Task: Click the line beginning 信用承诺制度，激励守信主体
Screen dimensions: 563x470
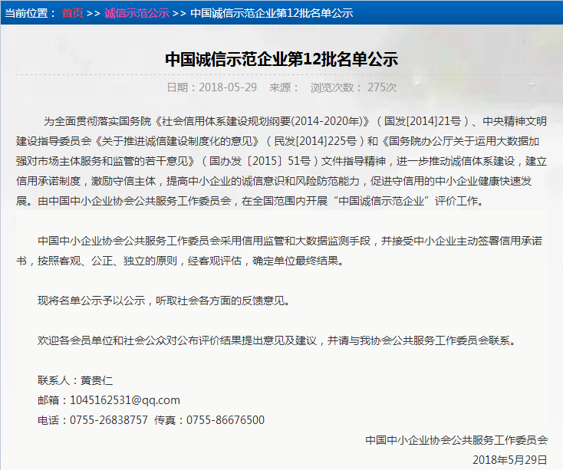Action: pos(274,181)
